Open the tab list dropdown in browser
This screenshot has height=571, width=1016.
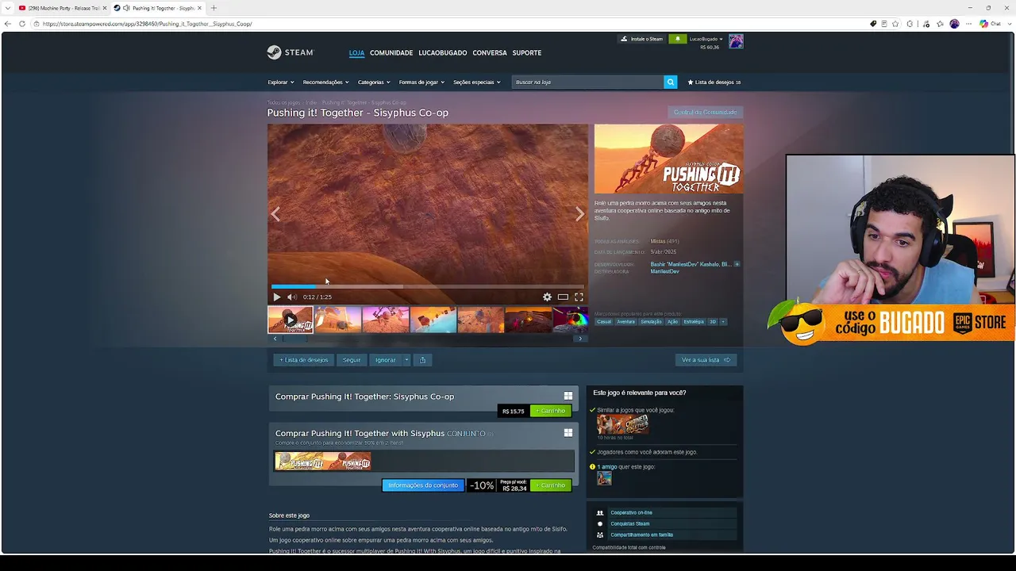(7, 8)
